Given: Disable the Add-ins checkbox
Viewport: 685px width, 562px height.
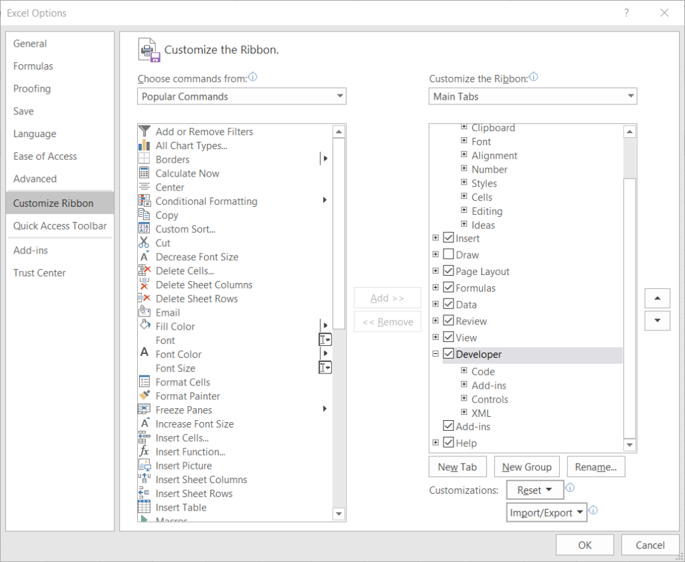Looking at the screenshot, I should pyautogui.click(x=448, y=426).
